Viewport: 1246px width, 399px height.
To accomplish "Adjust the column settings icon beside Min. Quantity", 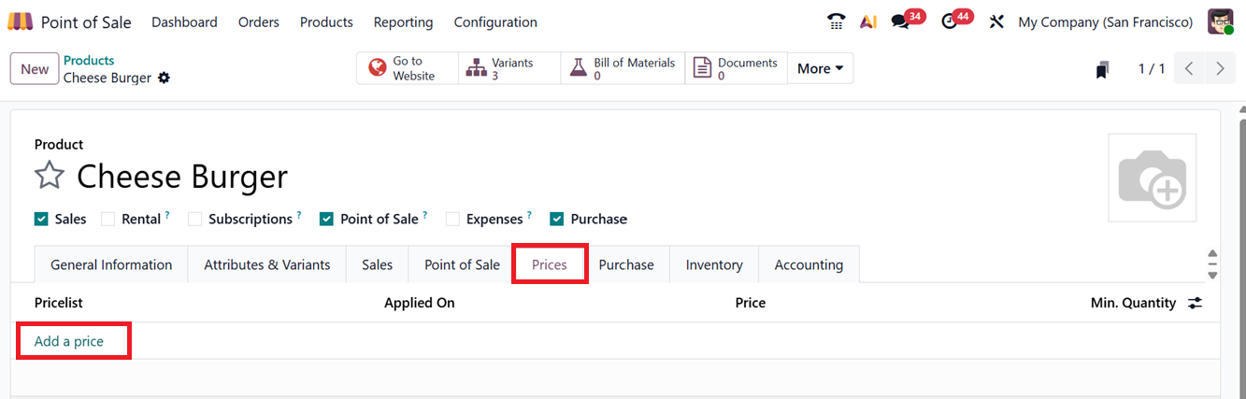I will [1195, 303].
